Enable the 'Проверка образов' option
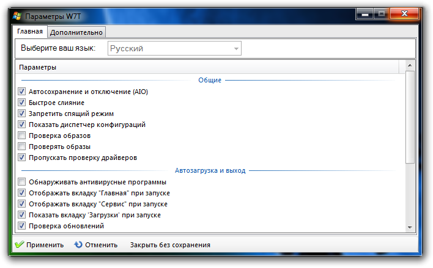The width and height of the screenshot is (433, 268). tap(22, 136)
